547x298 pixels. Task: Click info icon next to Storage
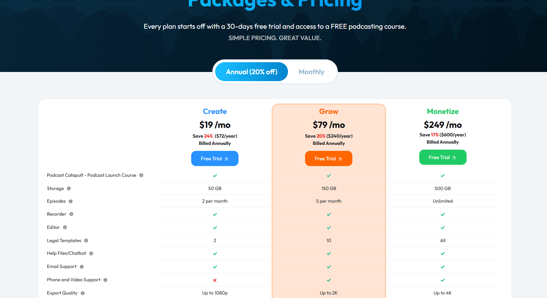click(x=69, y=188)
